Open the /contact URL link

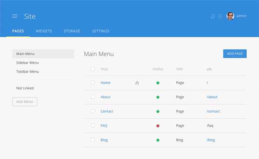[213, 111]
